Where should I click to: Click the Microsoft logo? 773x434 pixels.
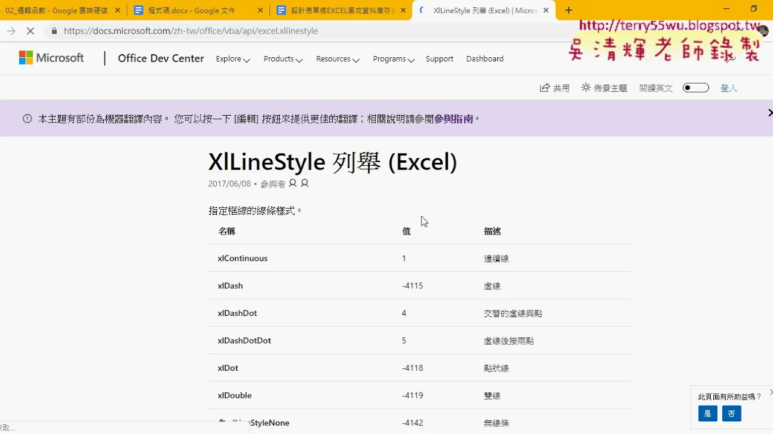51,58
